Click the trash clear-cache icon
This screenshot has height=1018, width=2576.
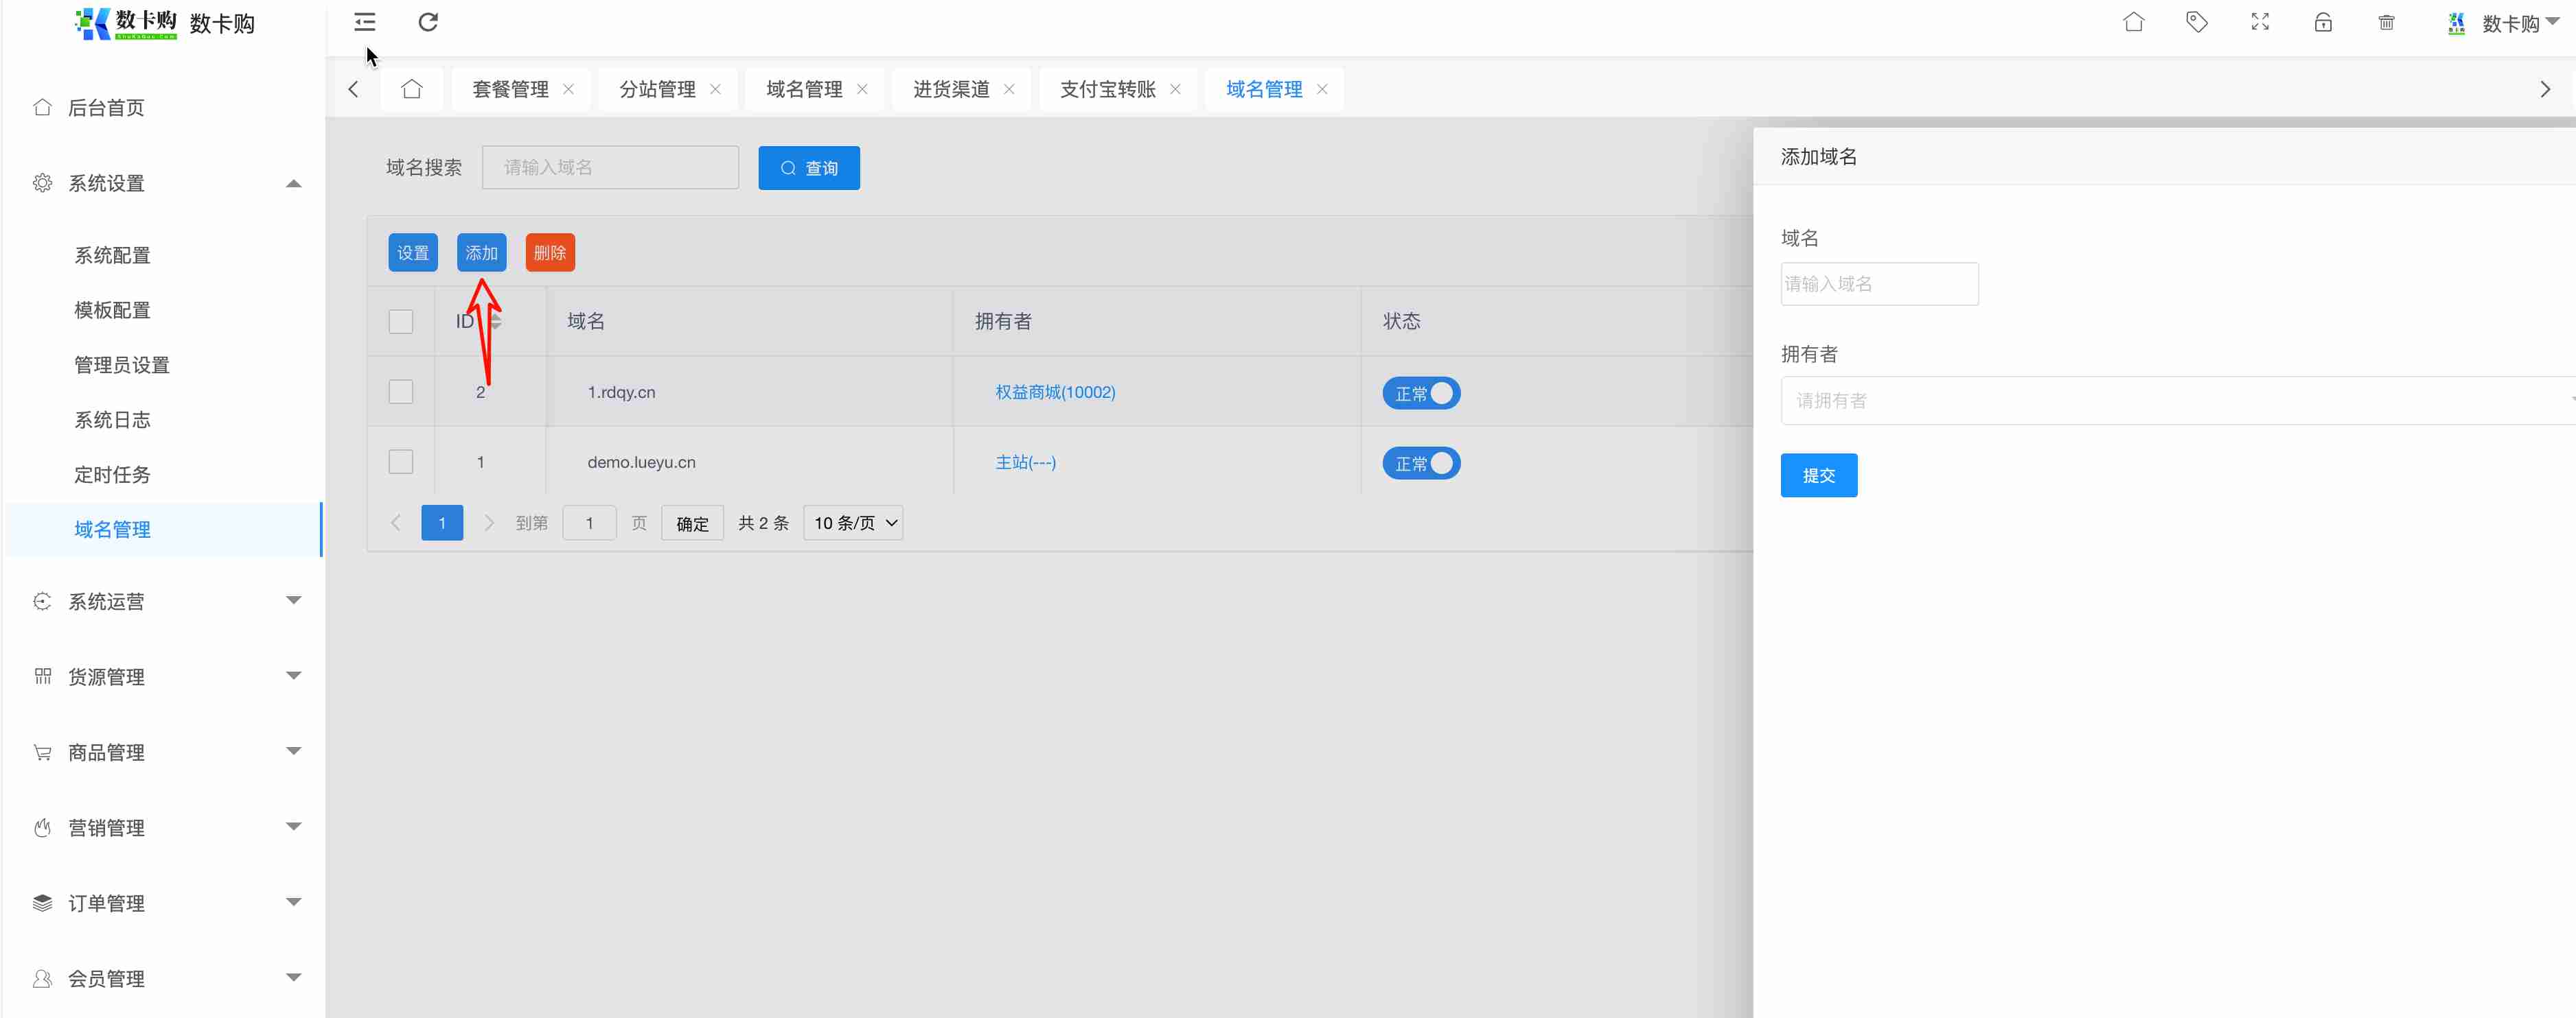[2386, 22]
